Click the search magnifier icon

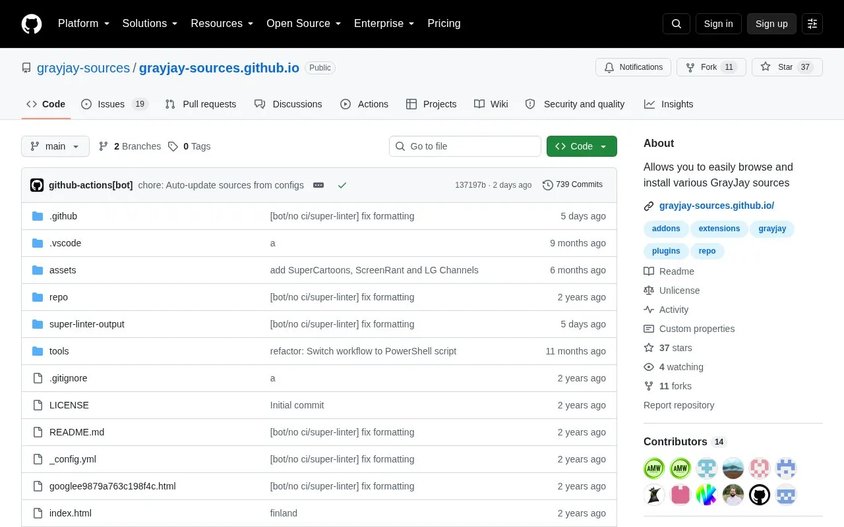pos(677,24)
